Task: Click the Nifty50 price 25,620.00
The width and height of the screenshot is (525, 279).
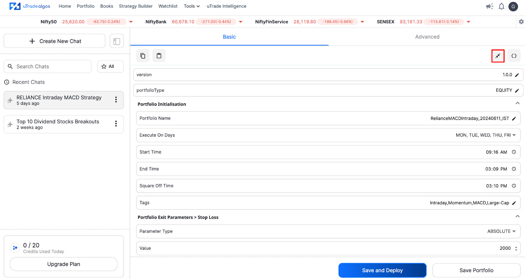Action: coord(73,22)
